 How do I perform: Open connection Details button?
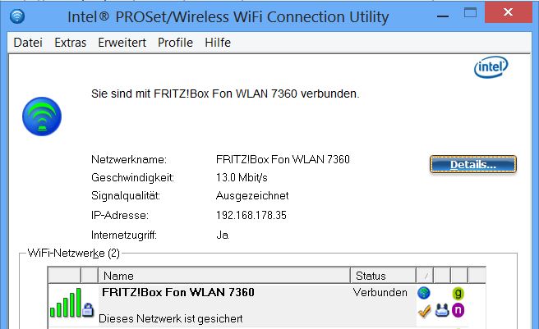click(473, 164)
